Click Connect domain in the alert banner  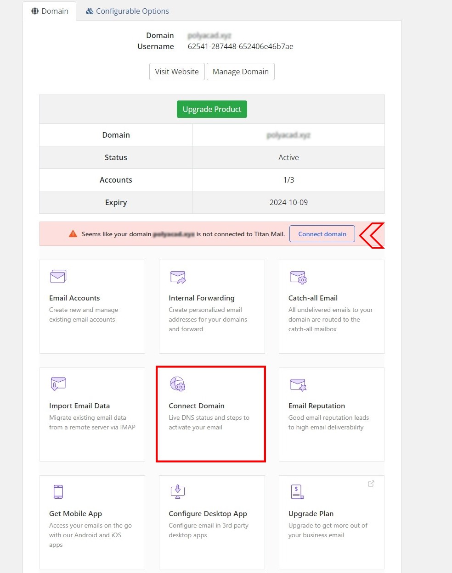pos(322,234)
